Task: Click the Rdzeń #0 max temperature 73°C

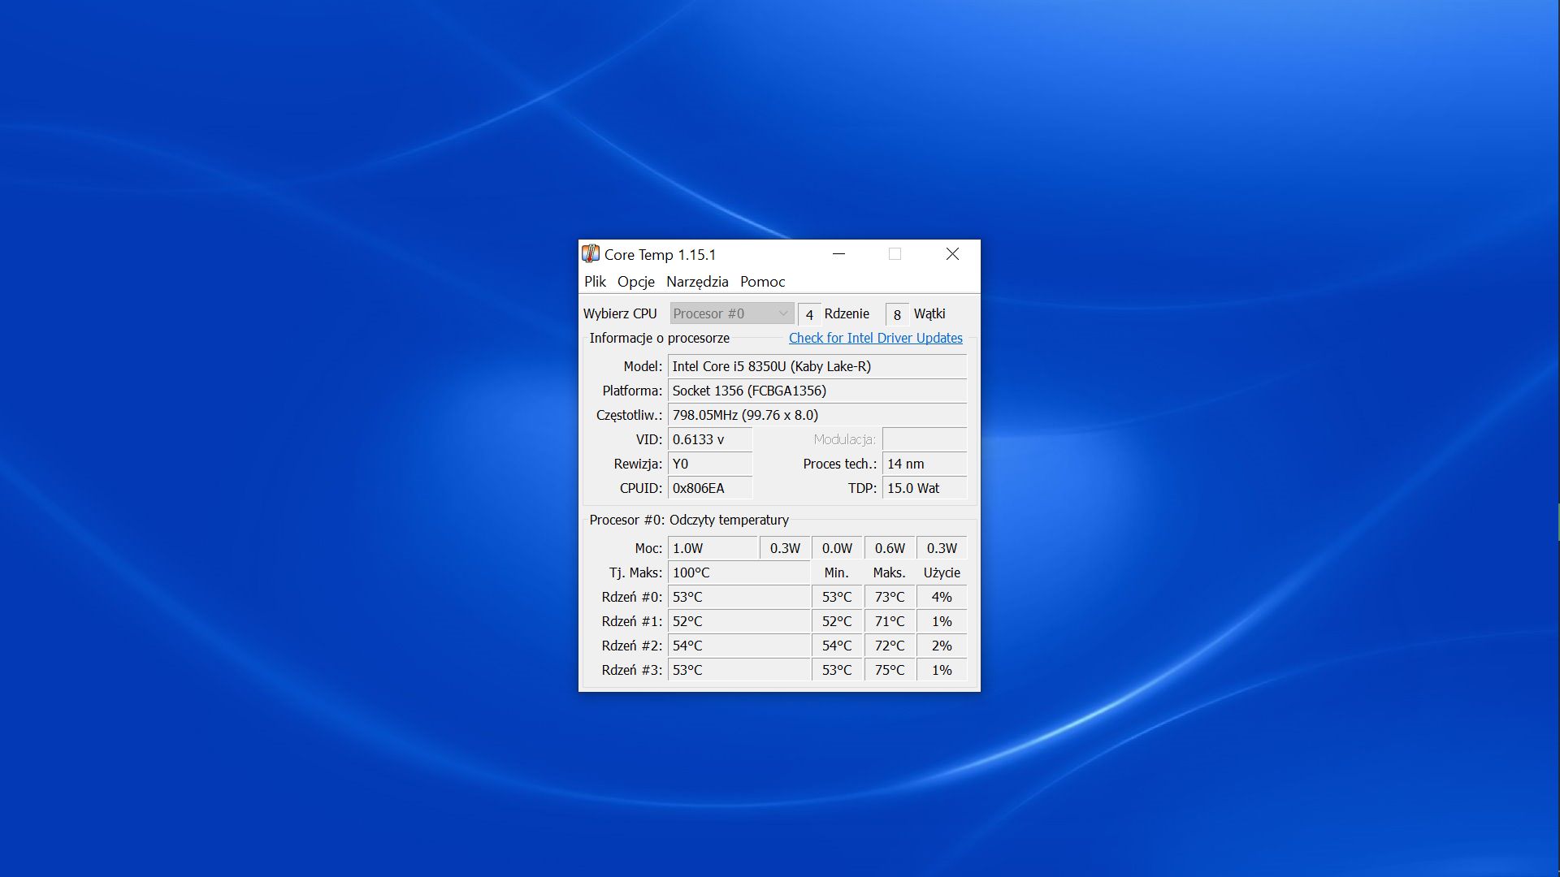Action: pyautogui.click(x=890, y=597)
